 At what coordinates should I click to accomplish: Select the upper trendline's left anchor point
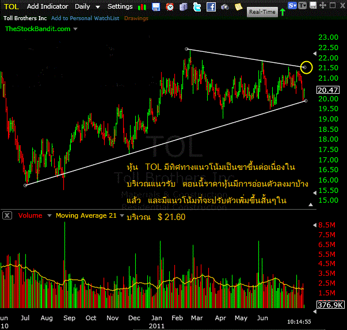[x=187, y=49]
